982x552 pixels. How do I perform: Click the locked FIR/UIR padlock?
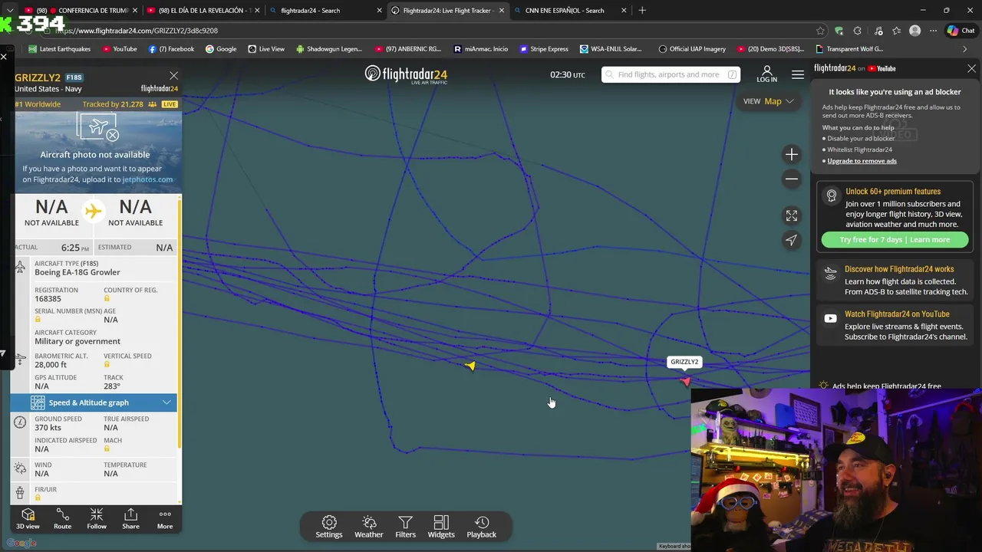click(x=38, y=498)
